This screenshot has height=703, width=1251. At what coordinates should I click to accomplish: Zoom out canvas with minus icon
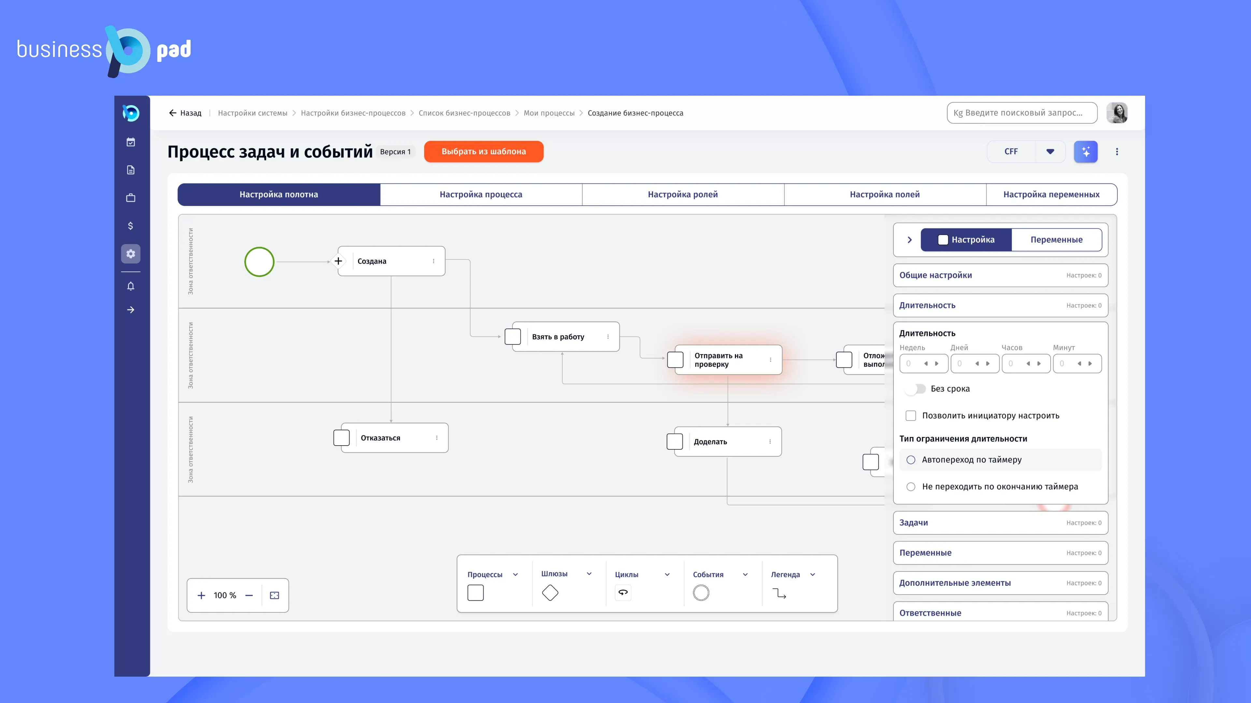pyautogui.click(x=249, y=595)
